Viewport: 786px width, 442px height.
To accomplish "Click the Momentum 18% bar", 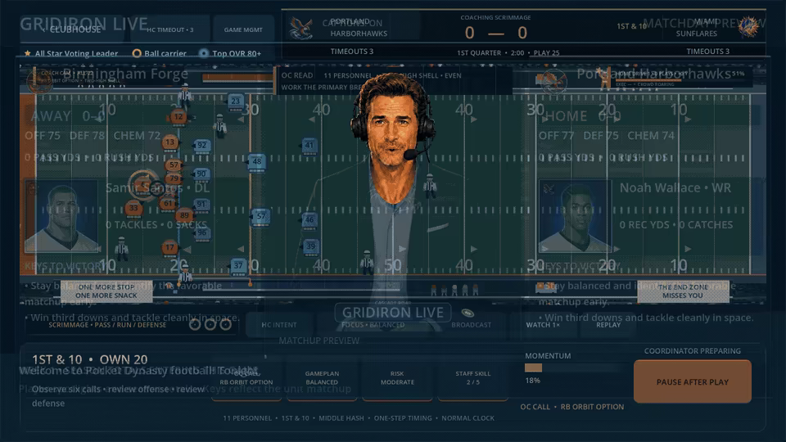I will 575,368.
